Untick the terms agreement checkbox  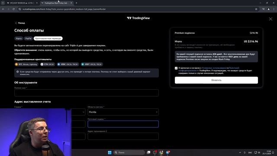176,68
